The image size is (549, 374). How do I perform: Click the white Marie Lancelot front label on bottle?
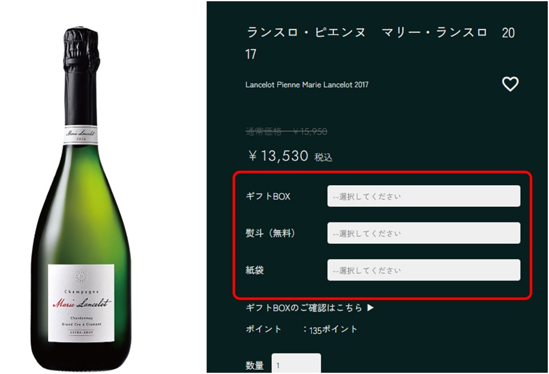click(x=81, y=304)
